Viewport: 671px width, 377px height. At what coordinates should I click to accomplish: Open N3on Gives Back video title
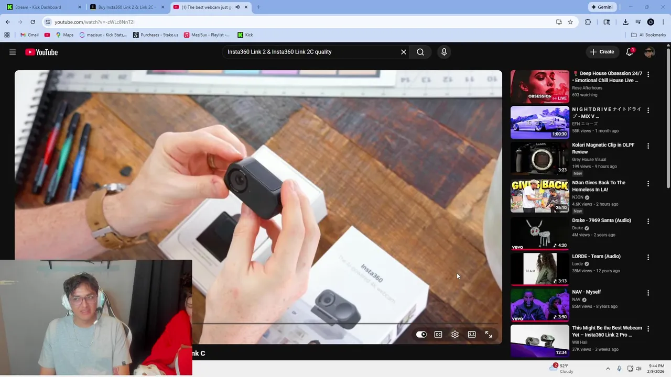(x=599, y=186)
